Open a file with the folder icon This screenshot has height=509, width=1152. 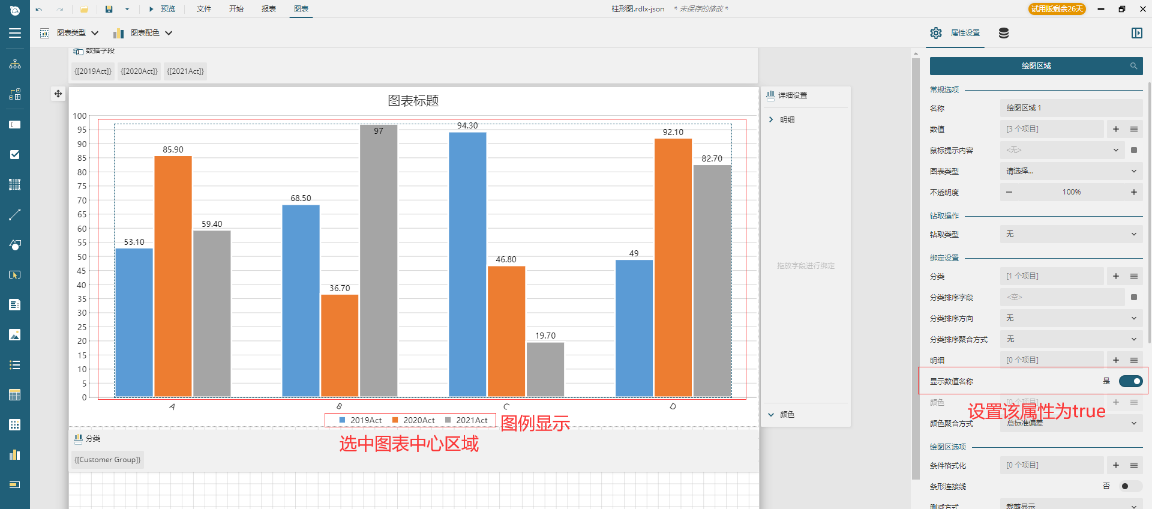click(x=84, y=9)
